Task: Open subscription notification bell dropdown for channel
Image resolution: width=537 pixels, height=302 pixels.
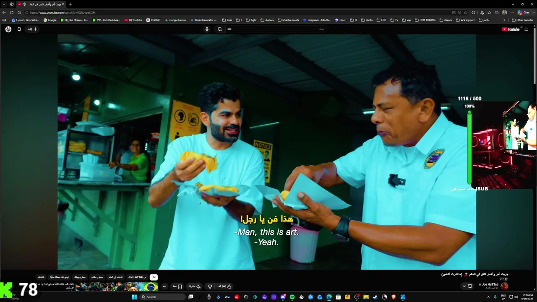Action: point(467,286)
